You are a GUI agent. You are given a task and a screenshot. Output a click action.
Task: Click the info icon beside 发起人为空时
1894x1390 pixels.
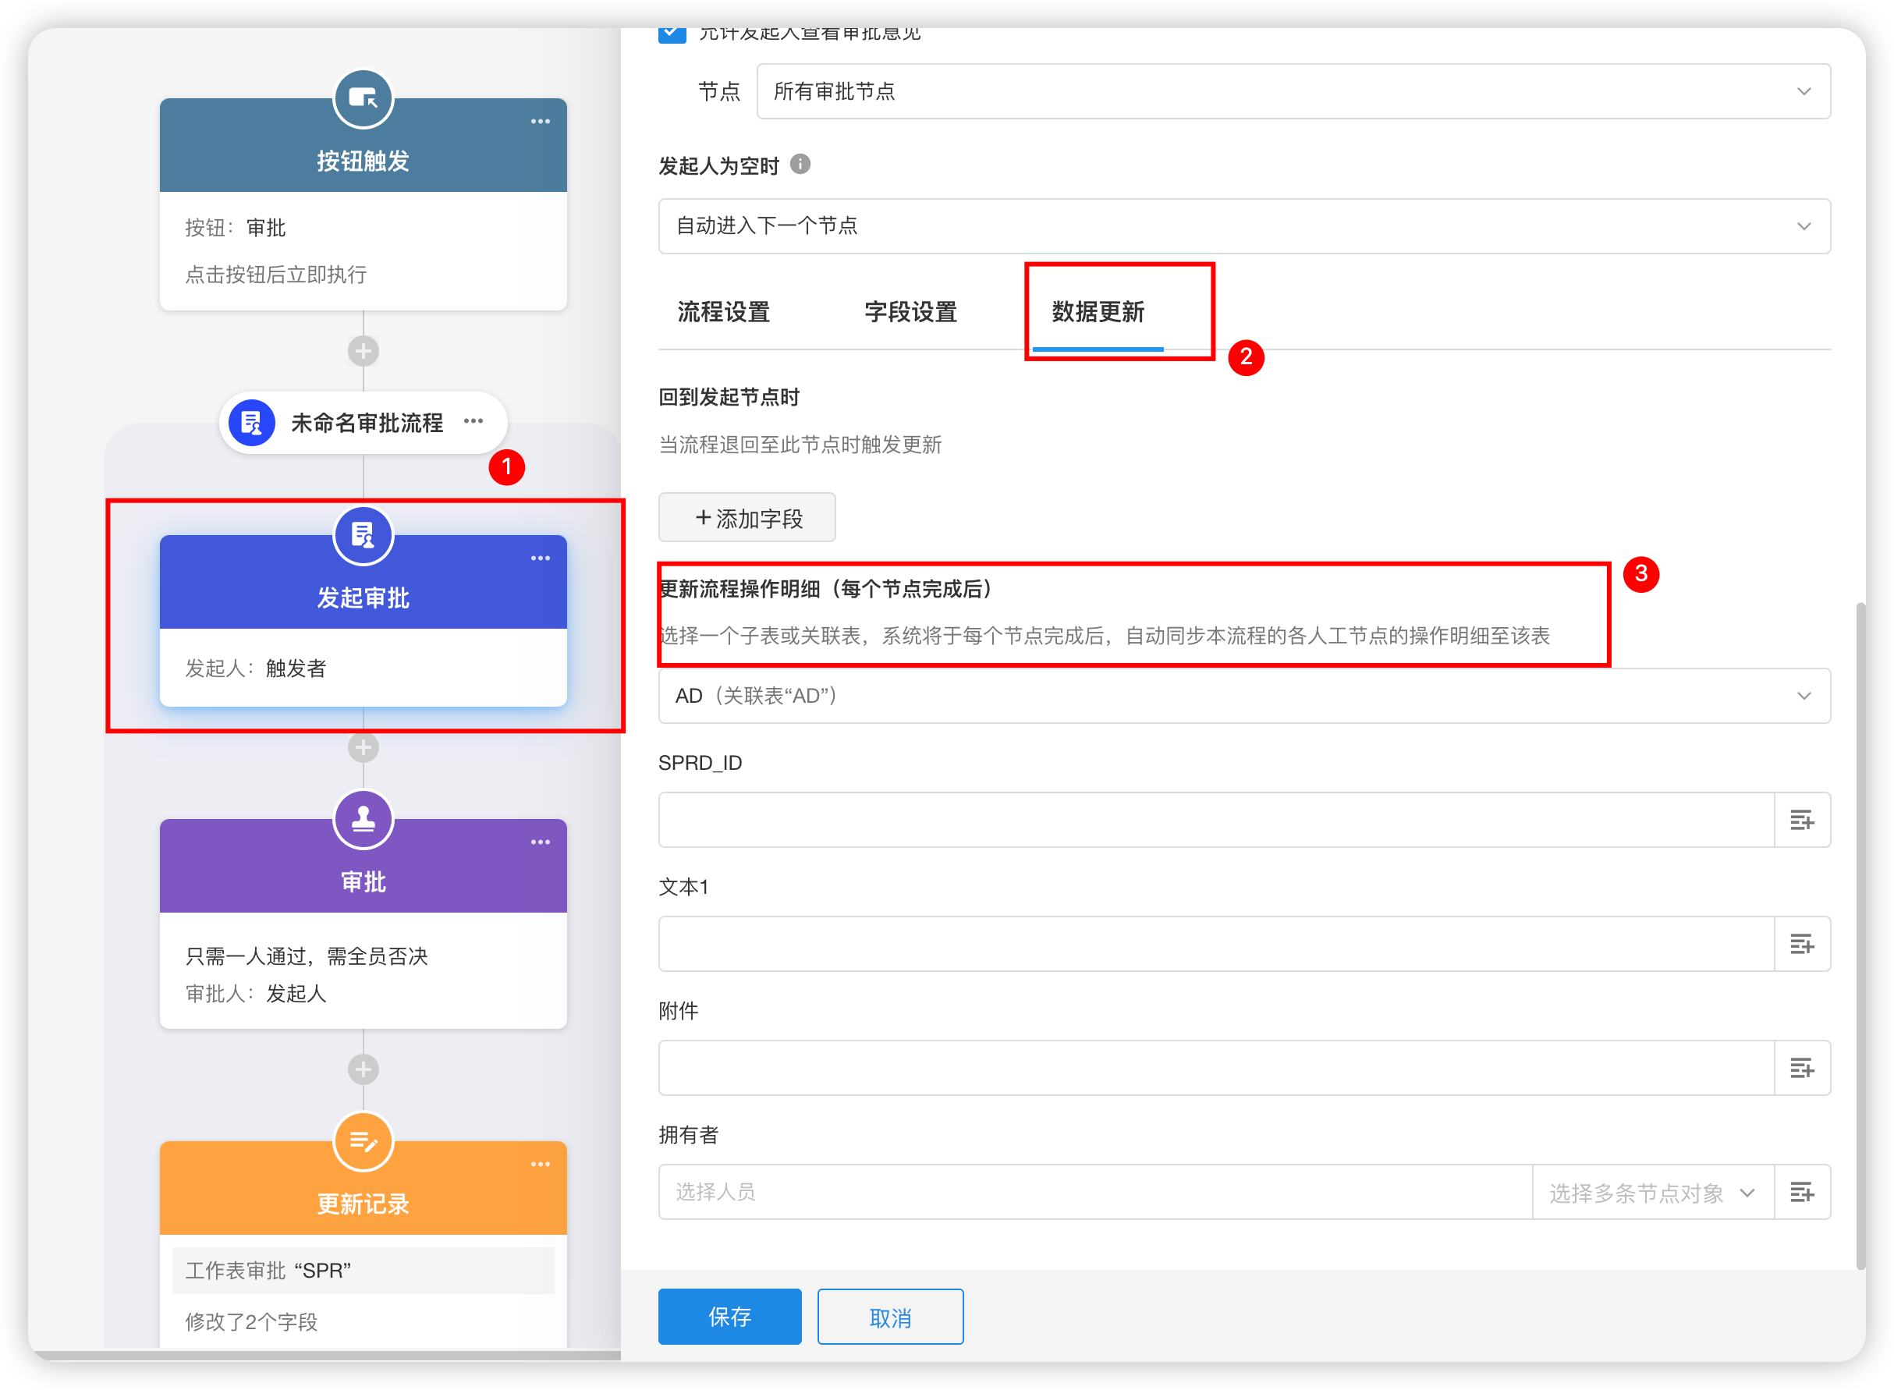pyautogui.click(x=800, y=164)
